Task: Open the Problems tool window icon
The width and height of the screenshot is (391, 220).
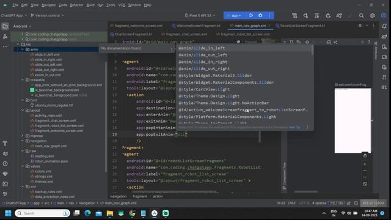Action: pyautogui.click(x=5, y=164)
